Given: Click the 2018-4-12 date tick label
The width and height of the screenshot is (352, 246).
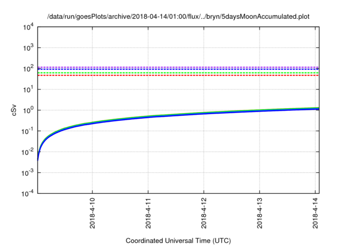Looking at the screenshot, I should [x=204, y=213].
